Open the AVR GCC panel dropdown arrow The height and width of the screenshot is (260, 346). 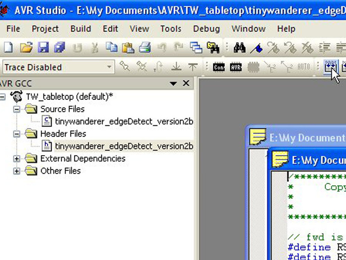coord(173,84)
